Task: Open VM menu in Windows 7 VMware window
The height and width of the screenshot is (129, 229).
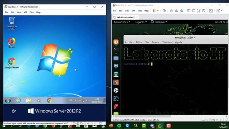Action: [25, 12]
